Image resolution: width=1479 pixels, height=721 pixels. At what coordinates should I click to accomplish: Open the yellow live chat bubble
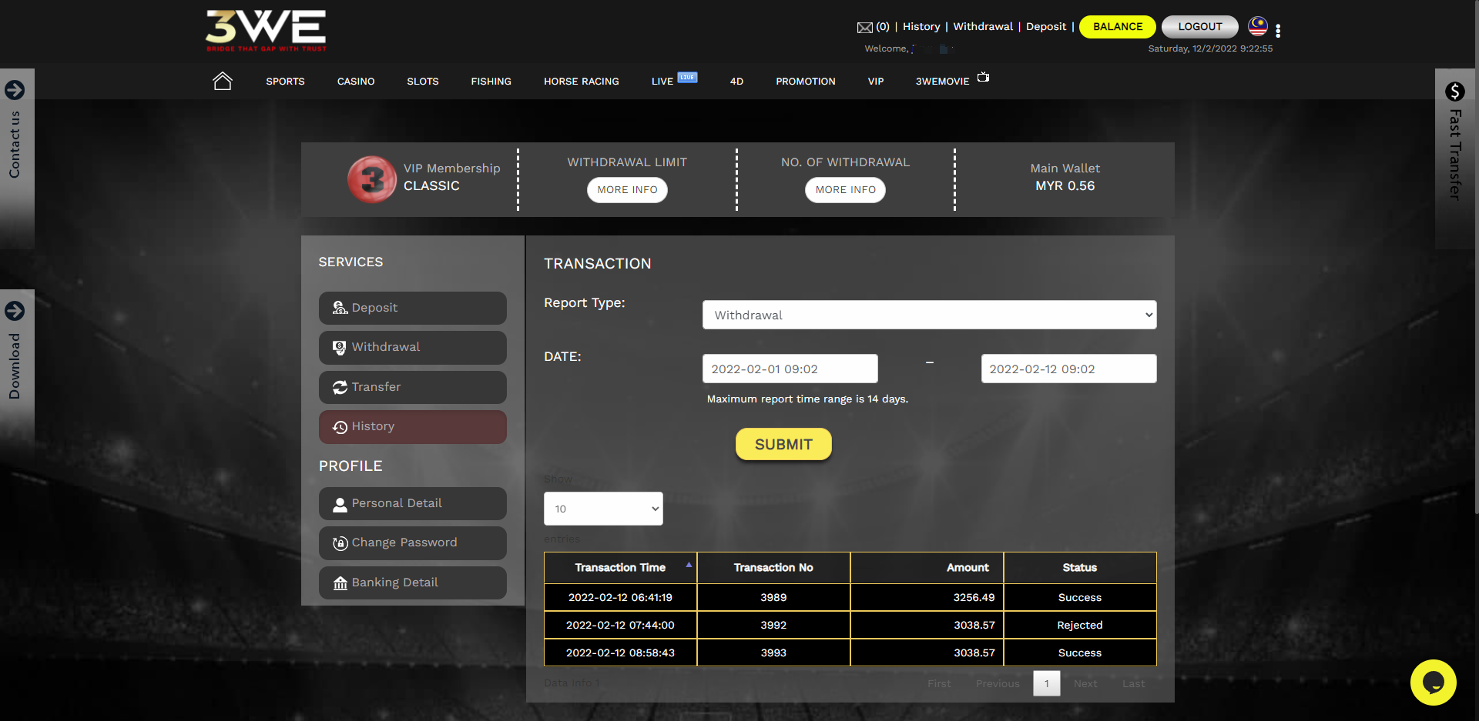(1433, 682)
